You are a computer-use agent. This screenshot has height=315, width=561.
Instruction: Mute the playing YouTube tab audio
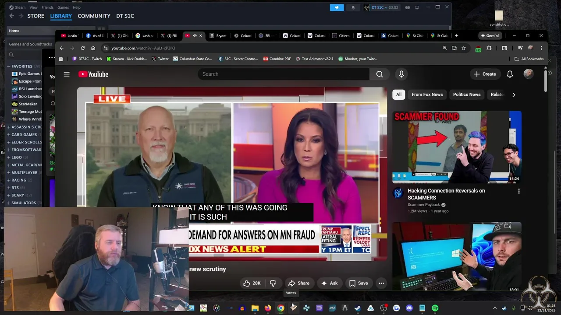(x=195, y=35)
